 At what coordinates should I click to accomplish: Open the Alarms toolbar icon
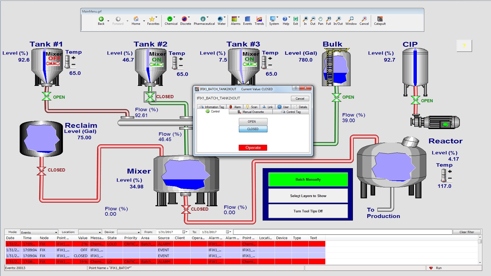coord(234,19)
